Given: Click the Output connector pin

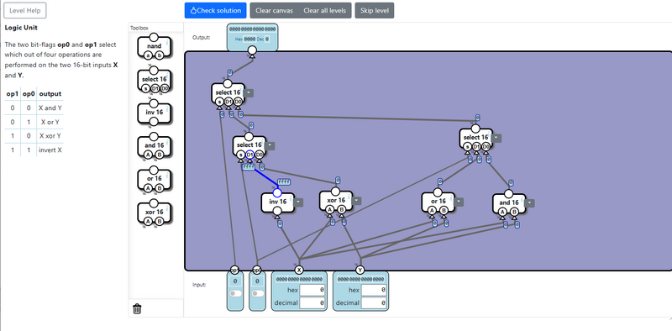Looking at the screenshot, I should click(253, 51).
